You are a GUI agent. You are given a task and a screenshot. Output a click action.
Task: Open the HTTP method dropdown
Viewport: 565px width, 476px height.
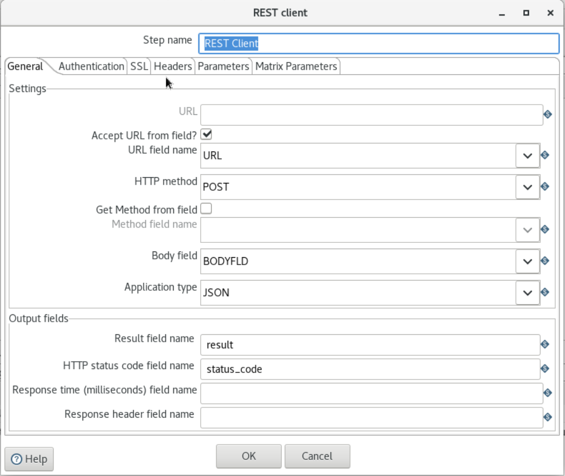527,186
